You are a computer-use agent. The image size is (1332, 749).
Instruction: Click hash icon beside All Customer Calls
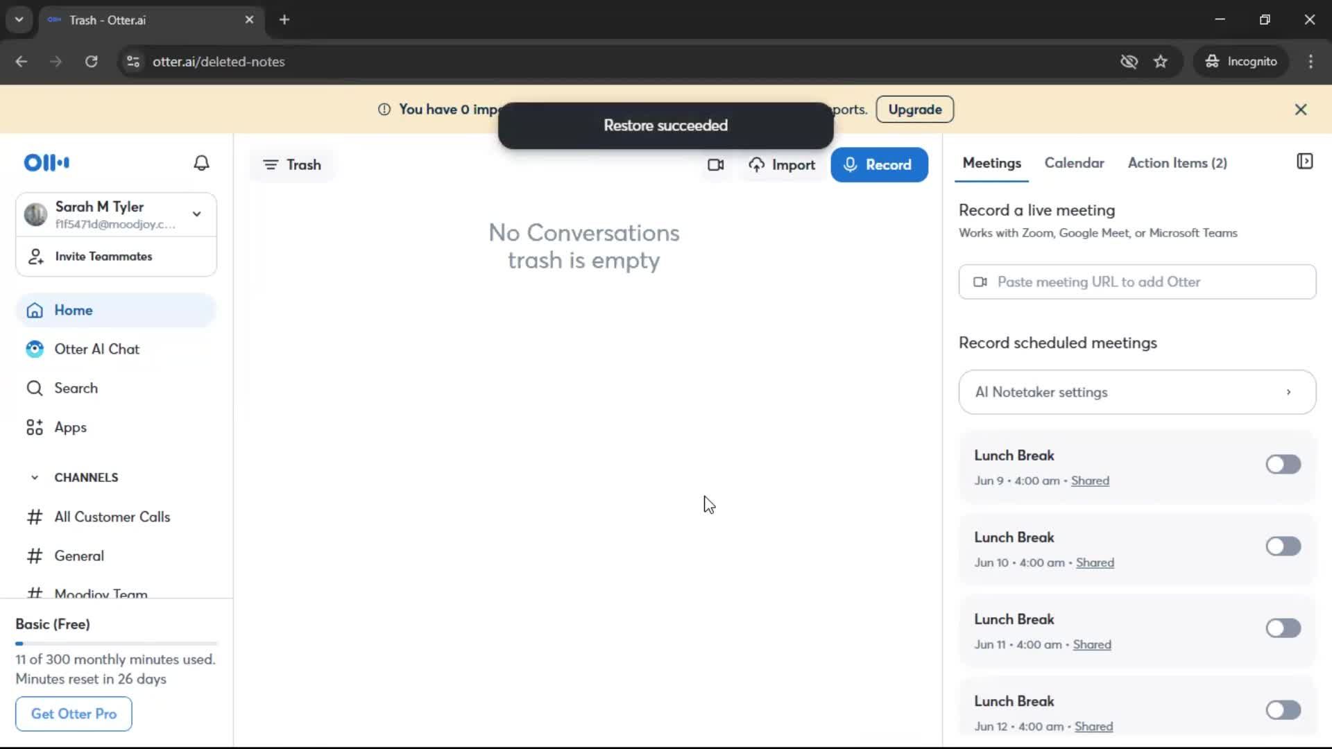35,517
